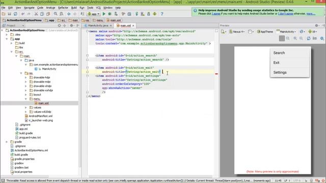The width and height of the screenshot is (326, 183).
Task: Open the File menu
Action: tap(4, 8)
